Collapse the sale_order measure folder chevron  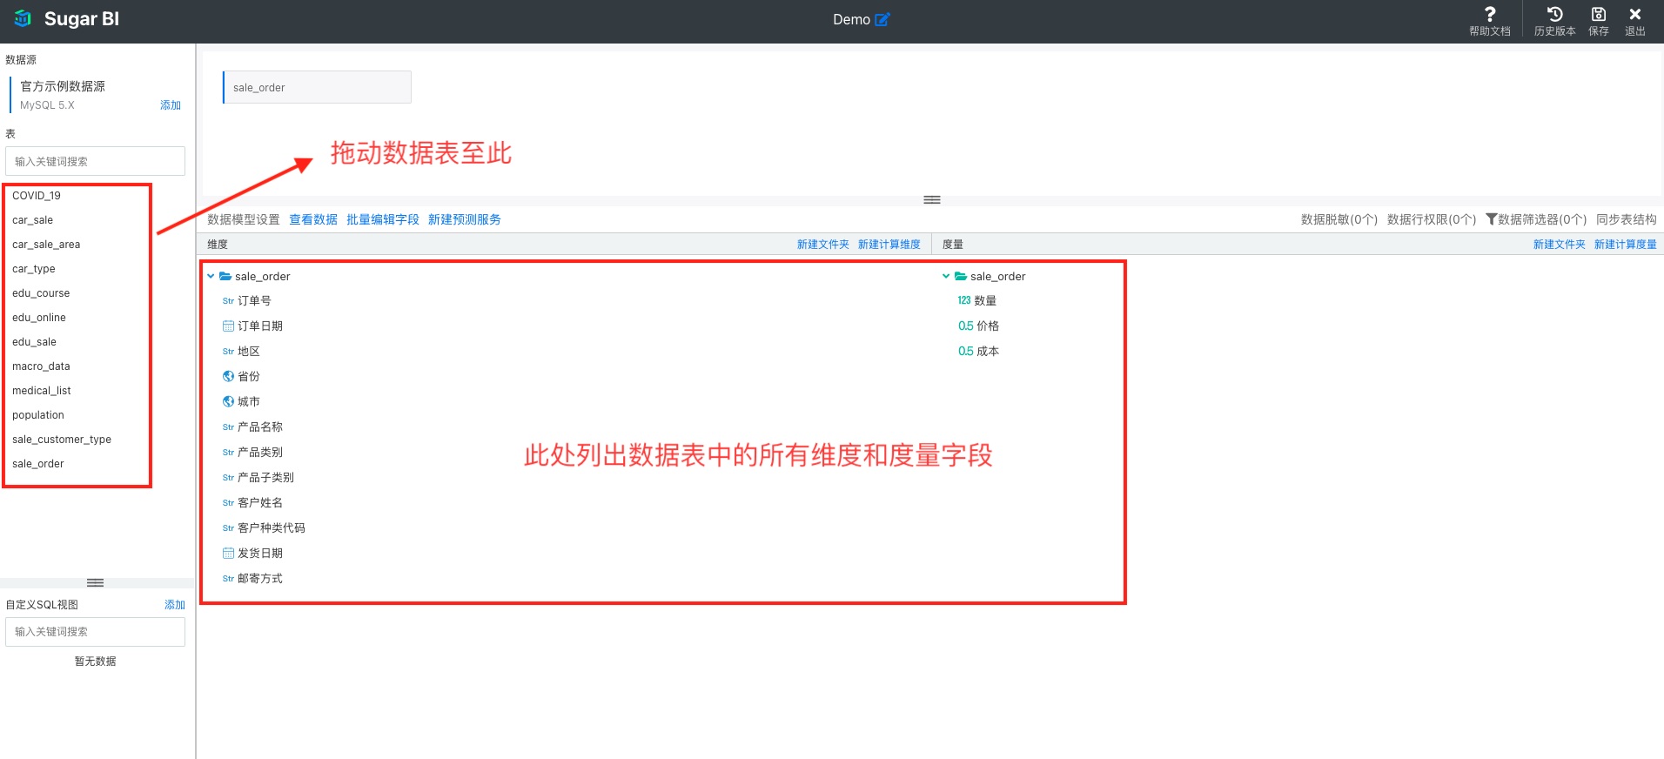point(946,277)
